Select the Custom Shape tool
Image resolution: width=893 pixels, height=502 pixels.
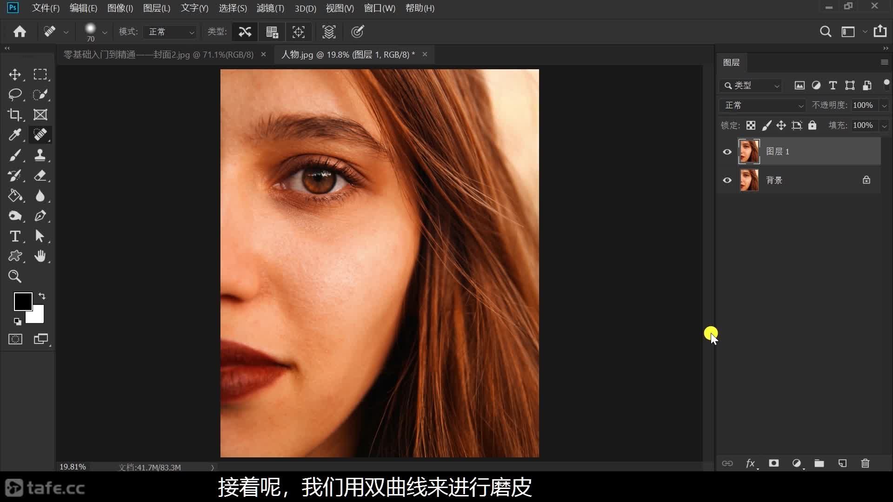click(15, 256)
